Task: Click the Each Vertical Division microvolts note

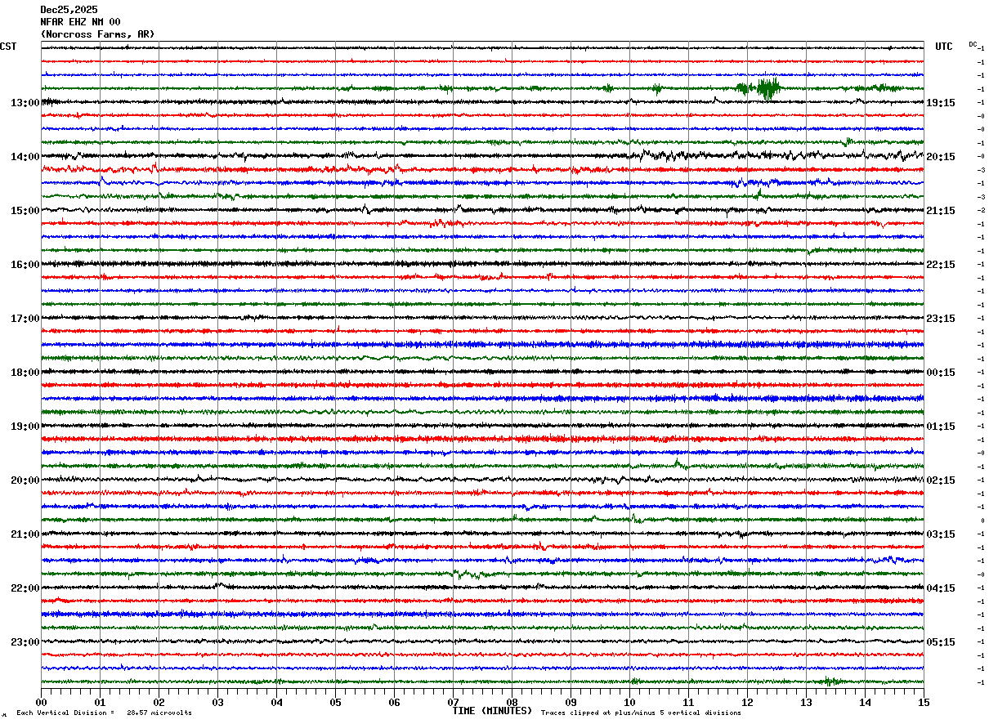Action: tap(105, 713)
